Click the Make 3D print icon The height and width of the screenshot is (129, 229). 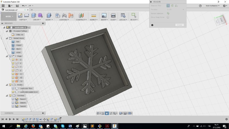click(x=113, y=16)
